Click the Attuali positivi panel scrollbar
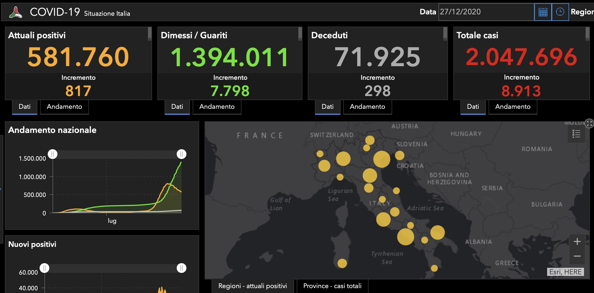The width and height of the screenshot is (594, 293). click(x=150, y=34)
